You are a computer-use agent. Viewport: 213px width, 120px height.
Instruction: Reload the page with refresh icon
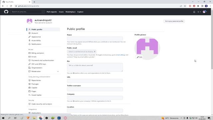(x=11, y=6)
